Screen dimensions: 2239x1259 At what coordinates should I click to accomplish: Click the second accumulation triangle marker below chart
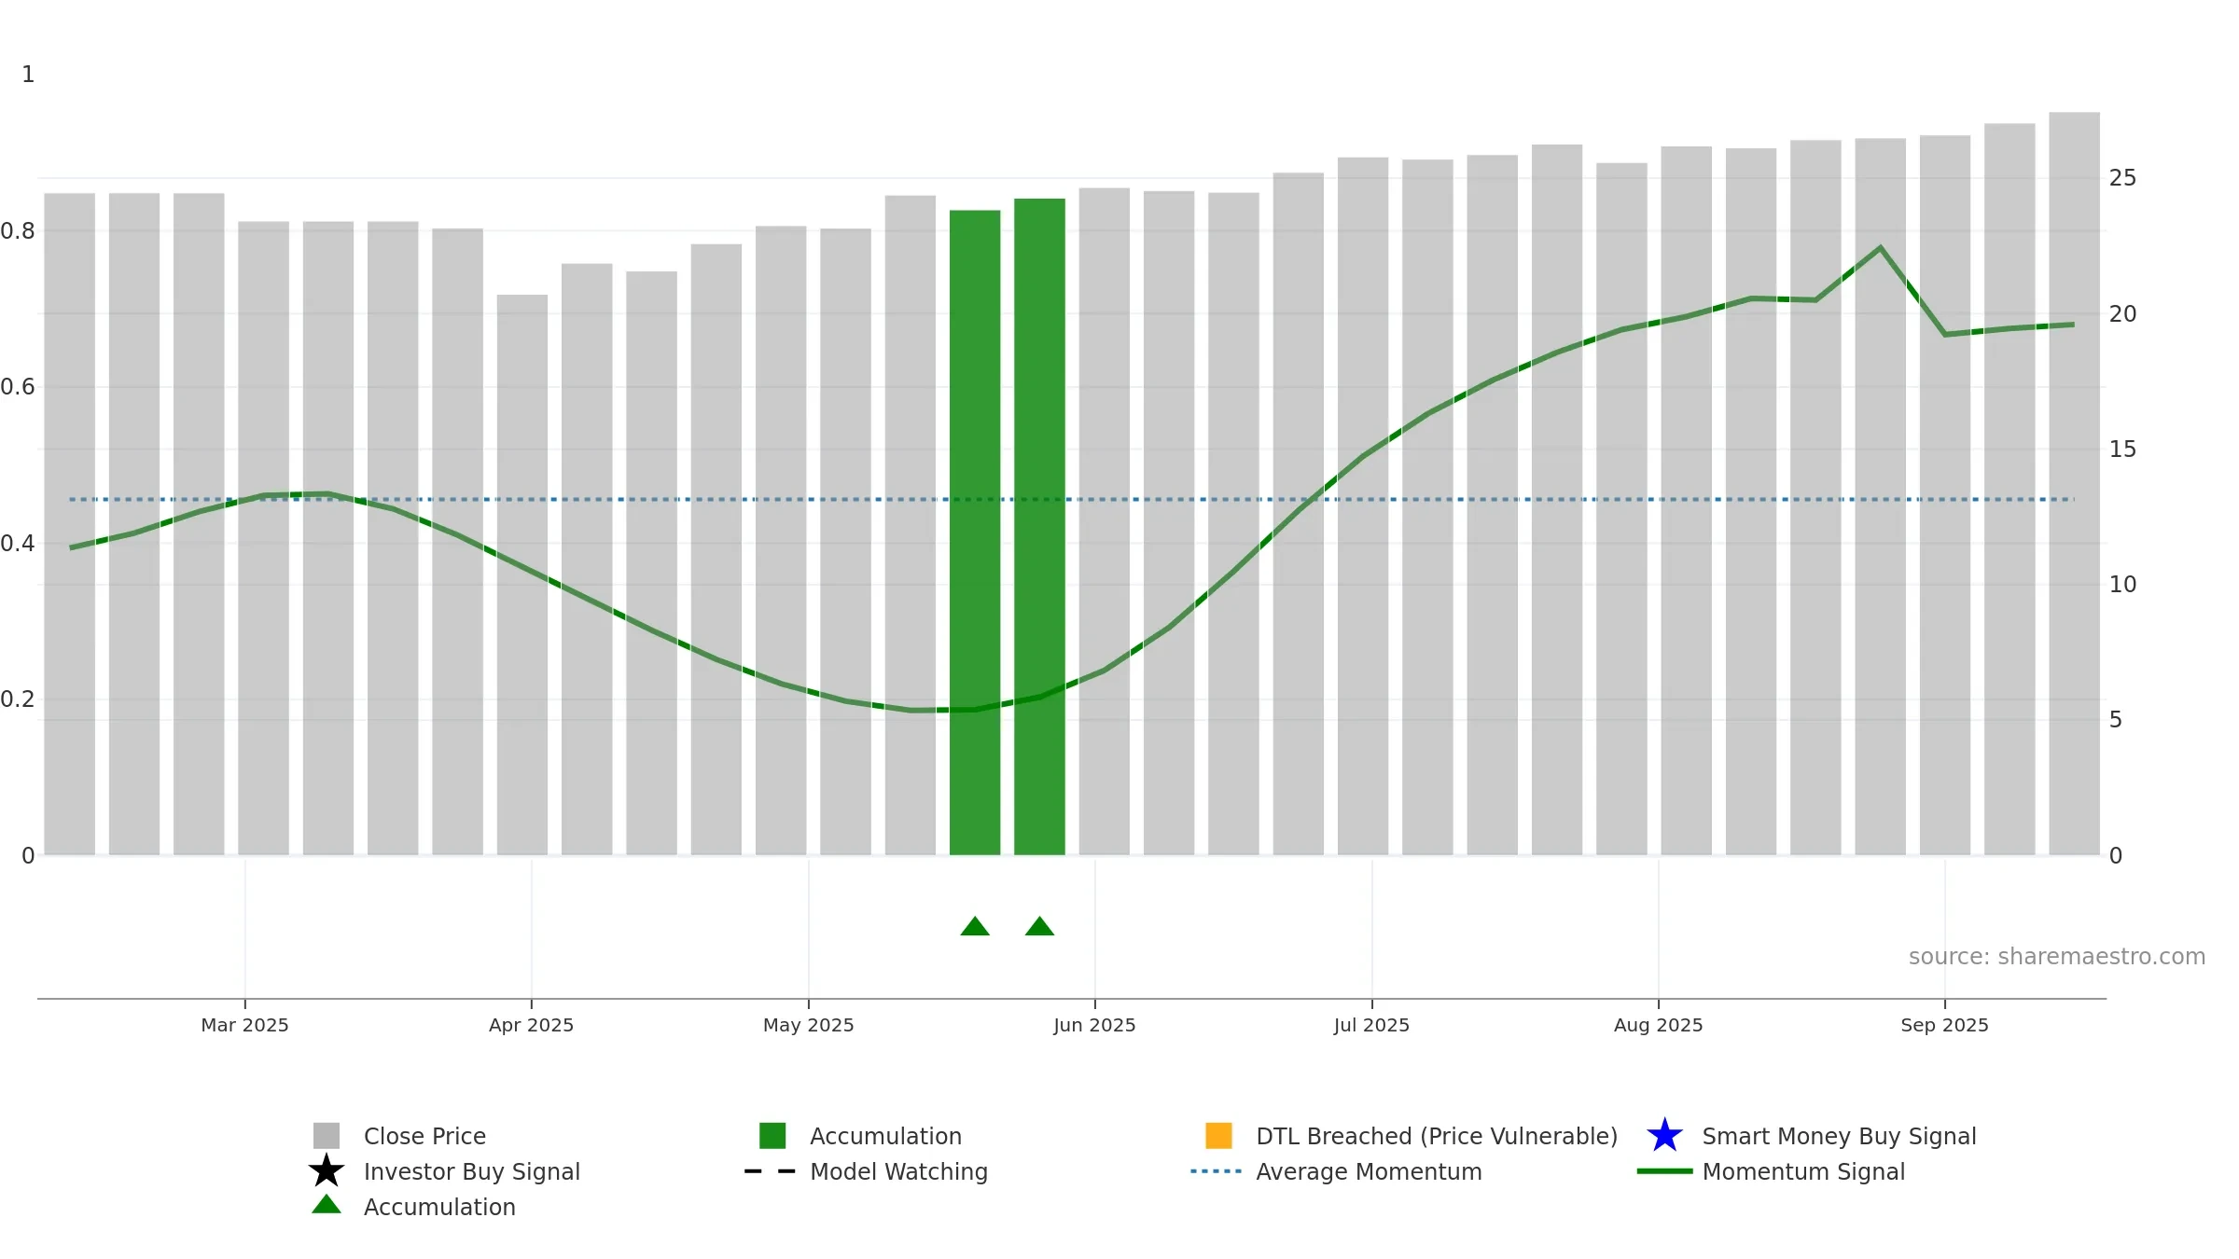(1039, 926)
